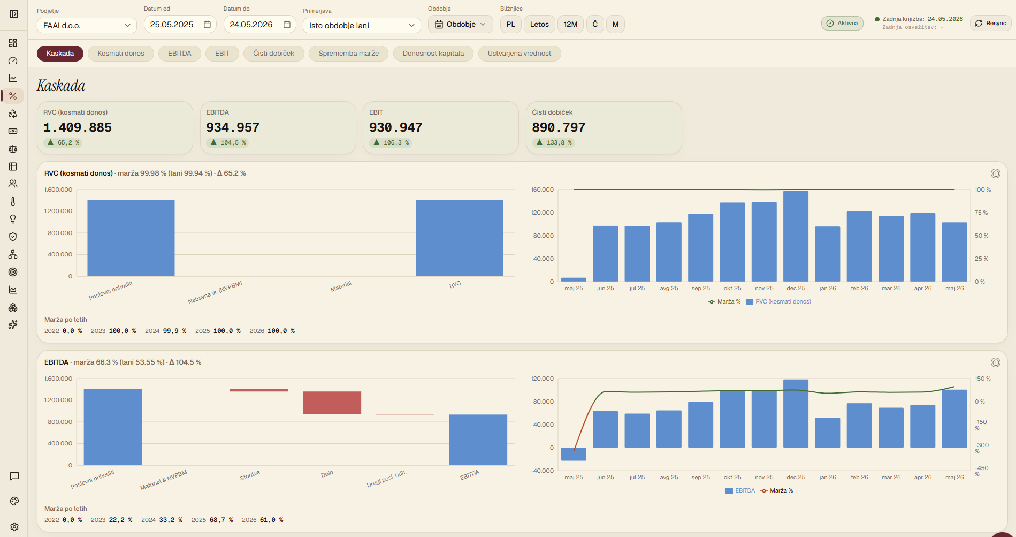Switch to the Kaskada tab

pos(60,54)
